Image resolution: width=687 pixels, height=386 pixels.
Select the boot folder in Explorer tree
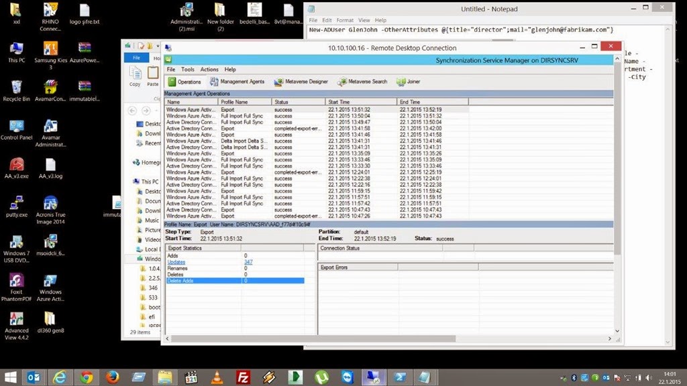coord(150,307)
